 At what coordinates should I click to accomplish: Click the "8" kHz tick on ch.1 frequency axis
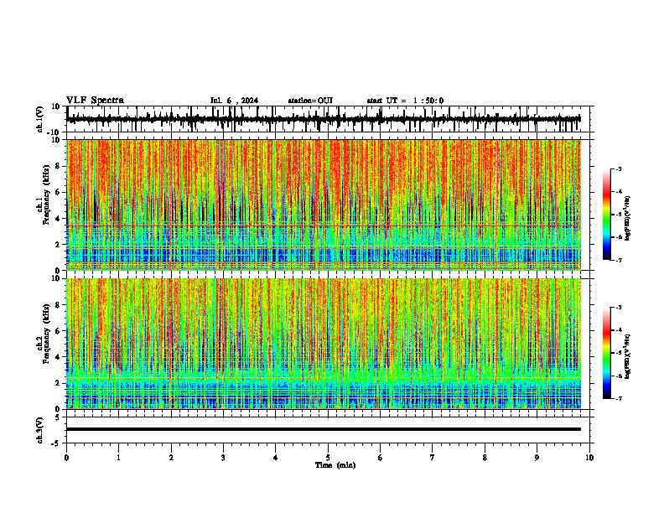59,166
